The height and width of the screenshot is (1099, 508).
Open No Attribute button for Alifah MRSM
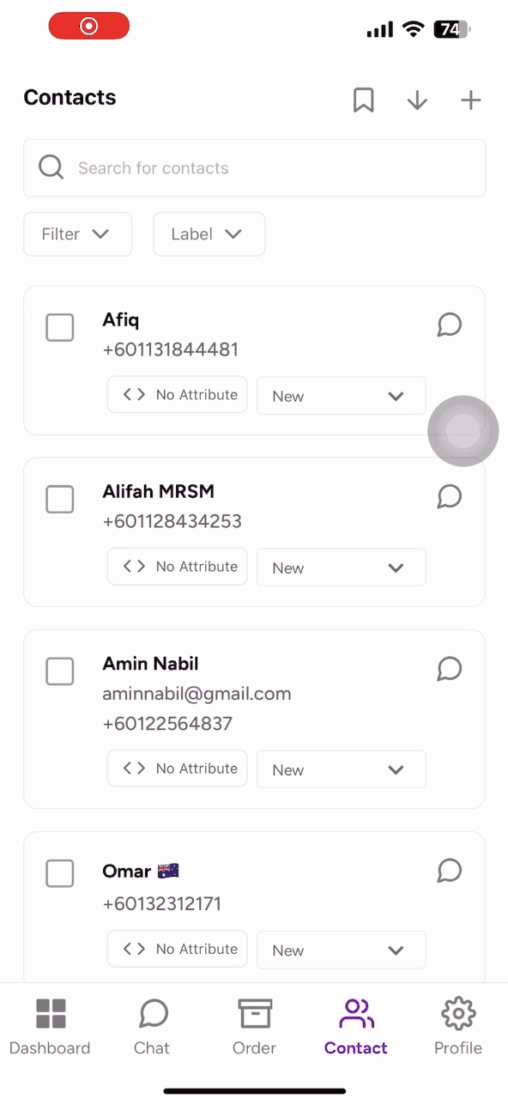coord(178,567)
